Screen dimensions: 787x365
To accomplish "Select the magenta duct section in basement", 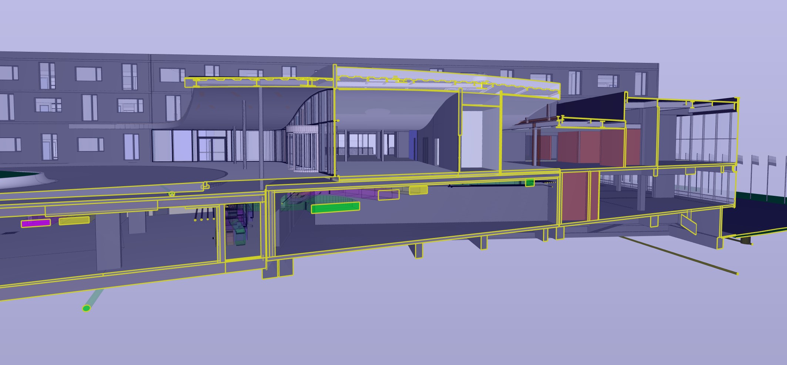I will (x=36, y=223).
